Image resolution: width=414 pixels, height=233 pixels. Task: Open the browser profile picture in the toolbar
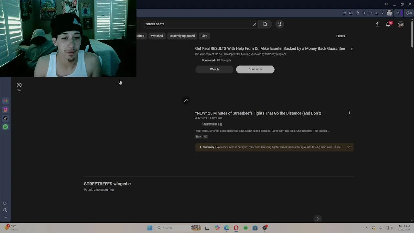tap(390, 13)
